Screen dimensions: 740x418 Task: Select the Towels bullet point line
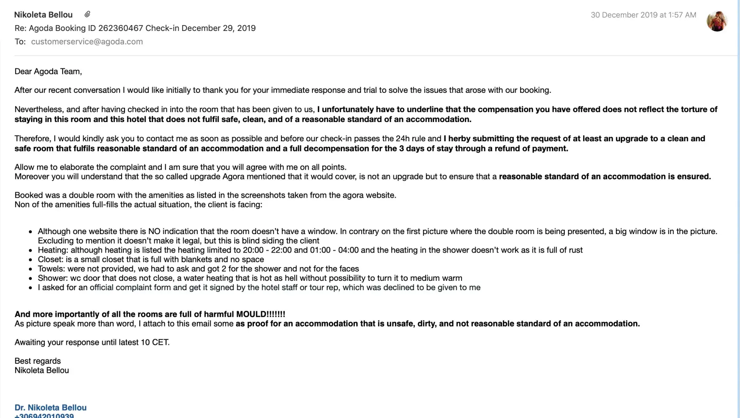[198, 269]
